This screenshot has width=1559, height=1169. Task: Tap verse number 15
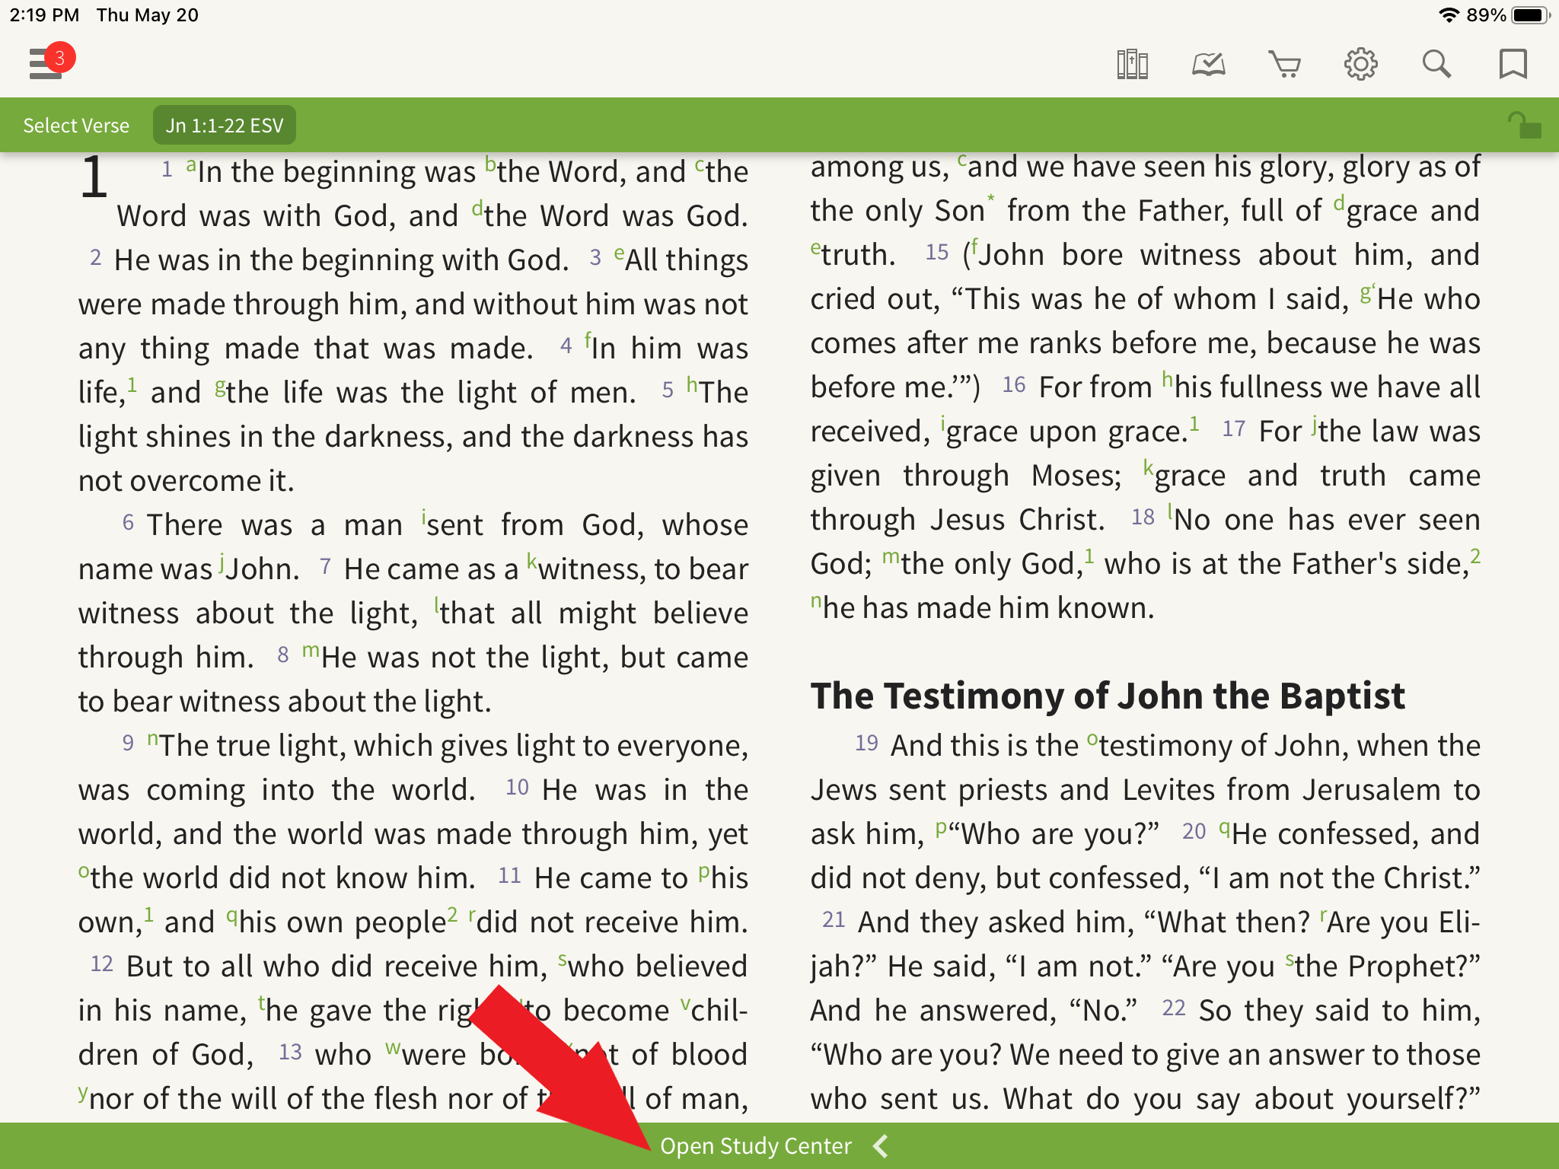937,253
